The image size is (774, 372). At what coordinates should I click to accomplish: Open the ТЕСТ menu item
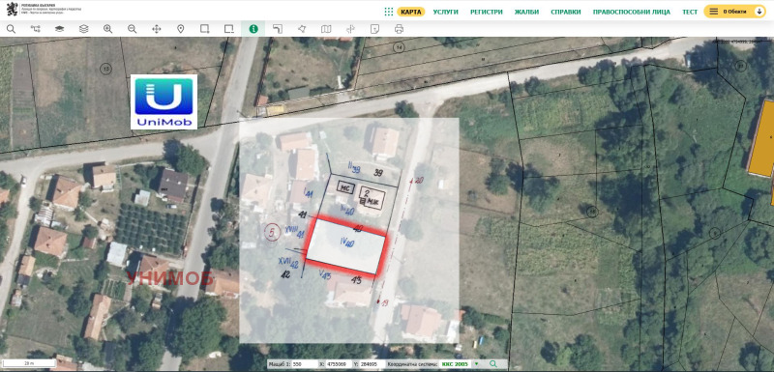690,12
